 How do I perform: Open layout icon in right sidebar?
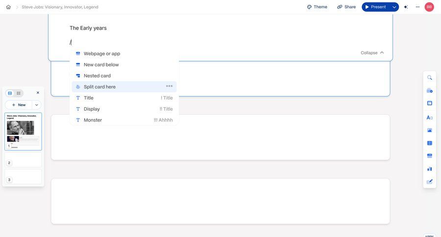pos(429,103)
